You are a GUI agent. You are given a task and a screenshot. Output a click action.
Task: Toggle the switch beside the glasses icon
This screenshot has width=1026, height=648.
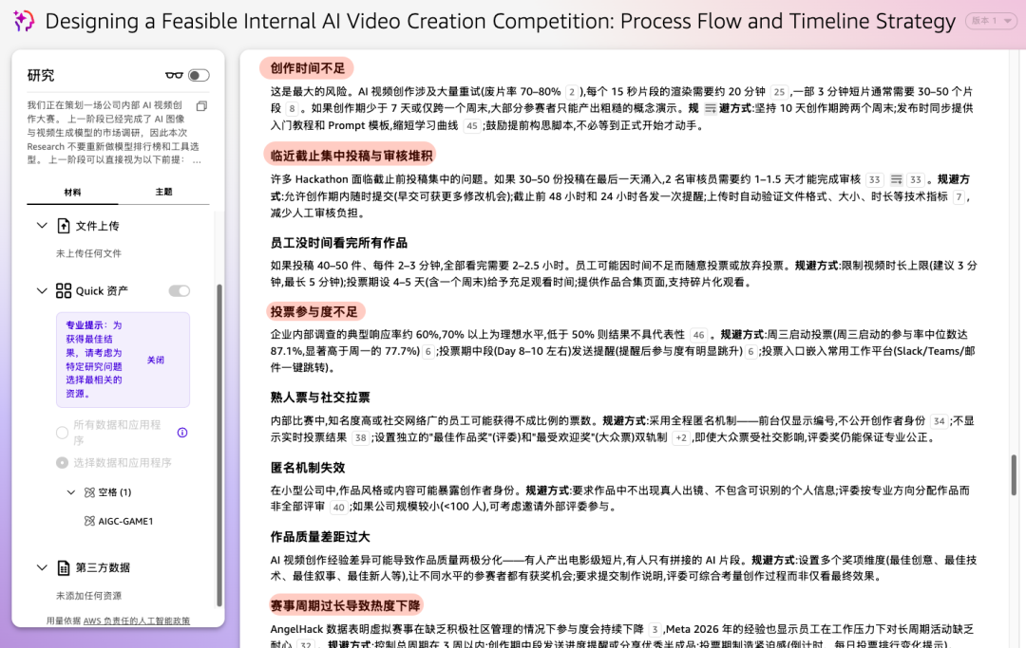tap(199, 76)
